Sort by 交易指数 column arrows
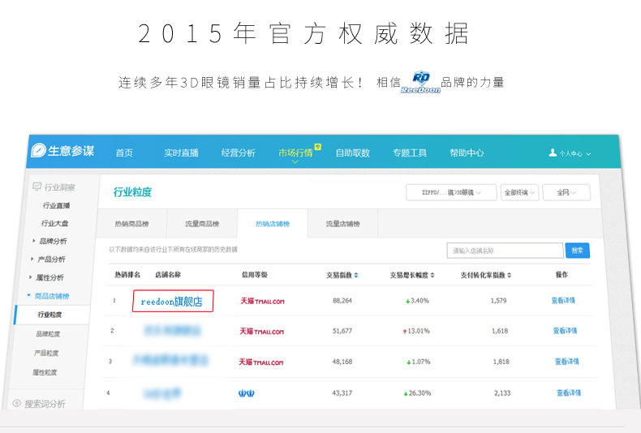 click(356, 276)
